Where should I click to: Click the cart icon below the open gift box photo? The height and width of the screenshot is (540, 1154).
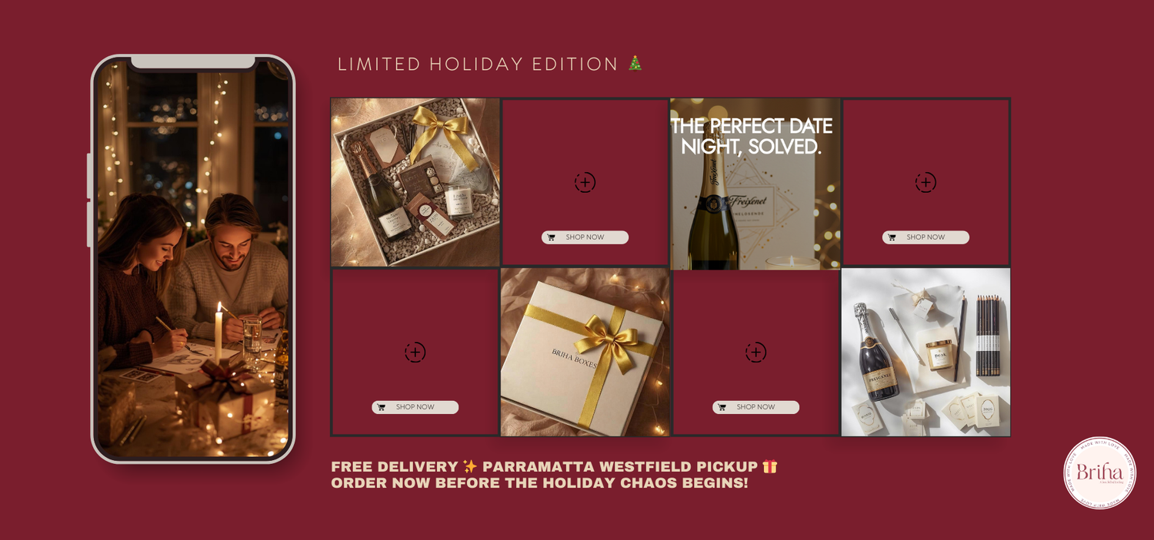click(382, 407)
